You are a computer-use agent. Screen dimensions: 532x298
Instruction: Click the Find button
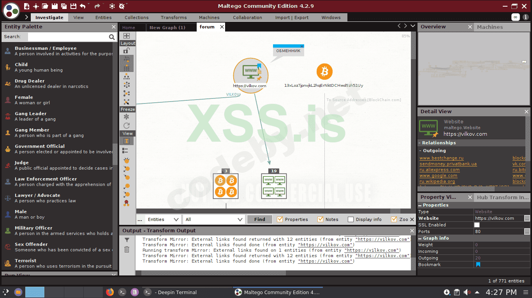tap(259, 219)
